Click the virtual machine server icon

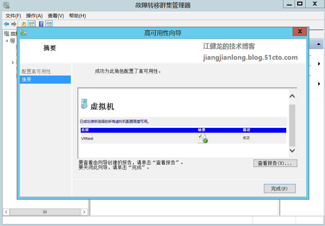84,104
